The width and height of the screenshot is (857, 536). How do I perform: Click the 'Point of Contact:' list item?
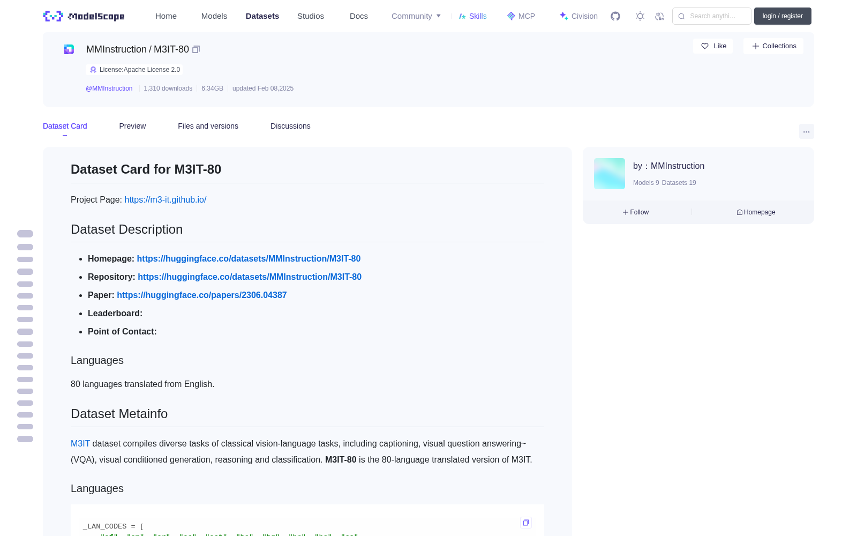(122, 331)
